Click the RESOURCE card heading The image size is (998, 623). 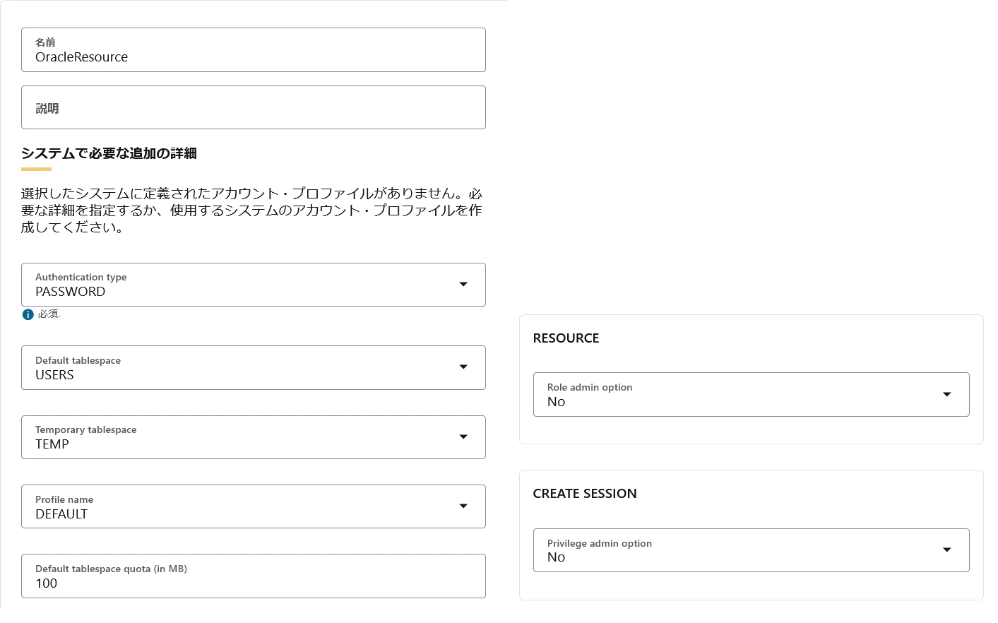tap(566, 338)
